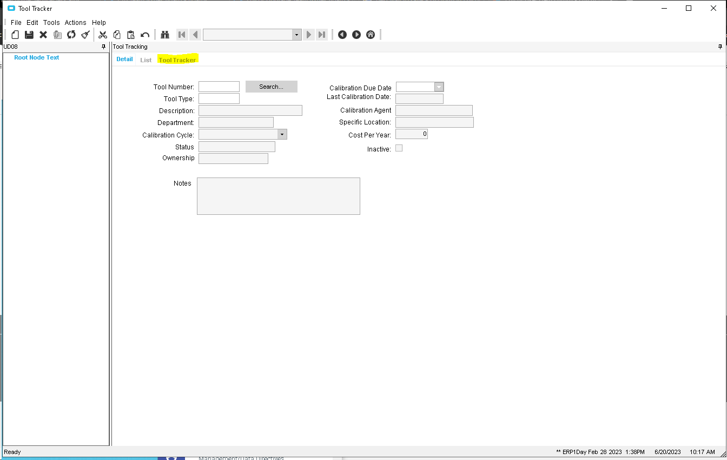Click the Clear broom icon
The image size is (727, 460).
click(85, 35)
